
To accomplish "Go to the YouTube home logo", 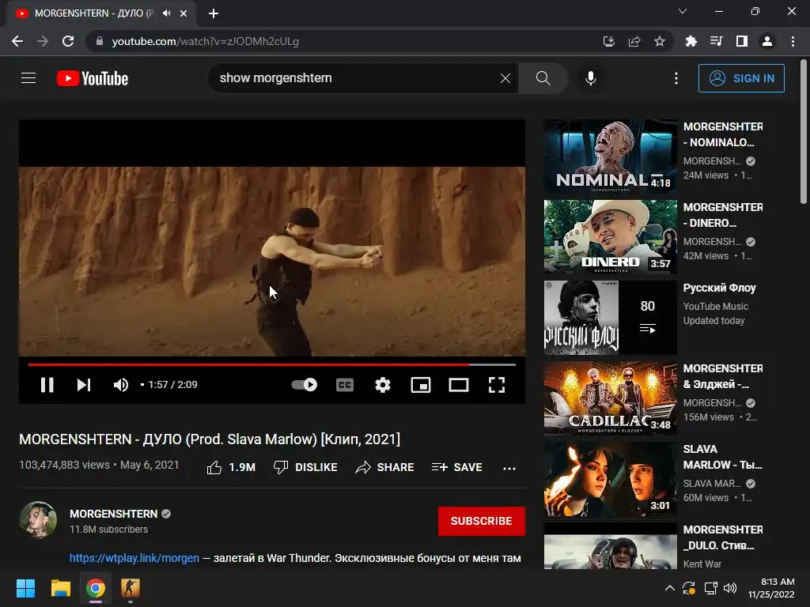I will click(92, 78).
